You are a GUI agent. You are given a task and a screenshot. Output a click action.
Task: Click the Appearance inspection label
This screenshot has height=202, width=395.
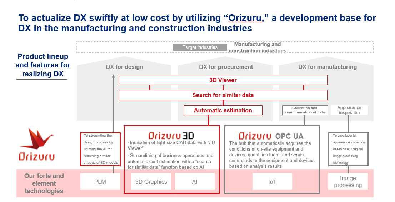coord(349,110)
